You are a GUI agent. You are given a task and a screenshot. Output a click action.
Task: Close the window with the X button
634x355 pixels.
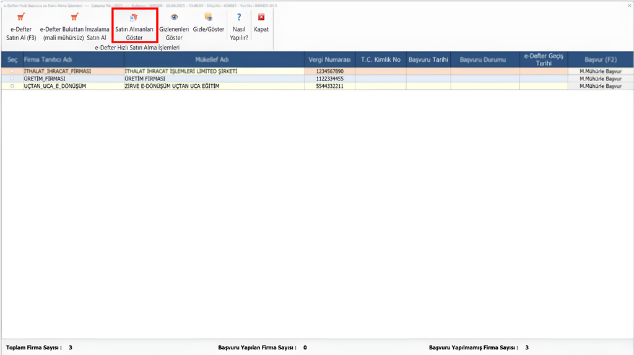coord(630,5)
